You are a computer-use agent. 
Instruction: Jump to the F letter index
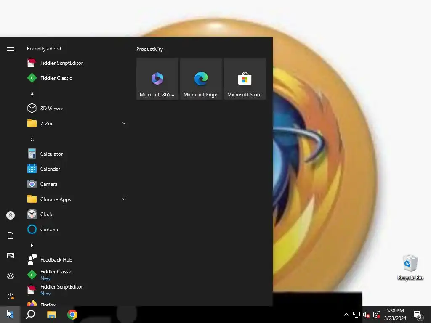(x=32, y=245)
